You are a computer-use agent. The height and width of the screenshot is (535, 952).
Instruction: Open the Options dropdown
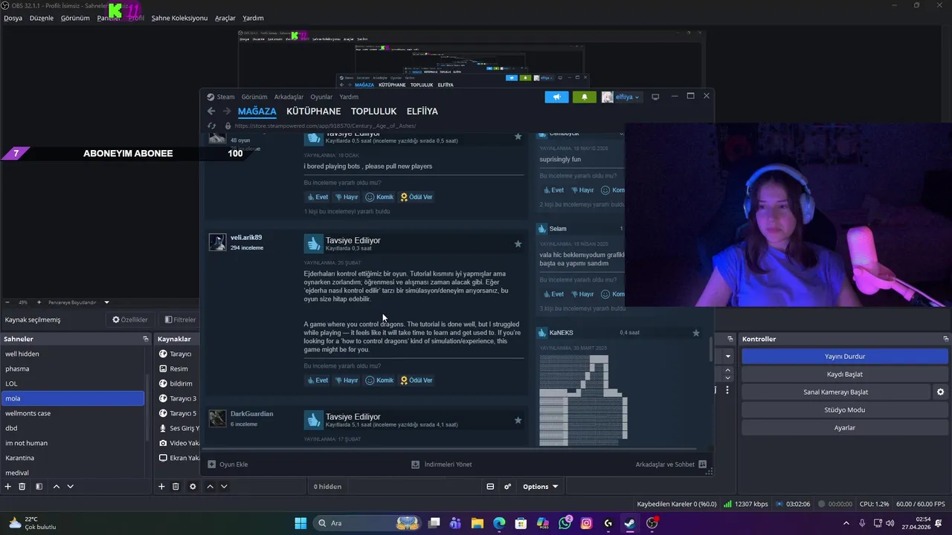(x=540, y=487)
